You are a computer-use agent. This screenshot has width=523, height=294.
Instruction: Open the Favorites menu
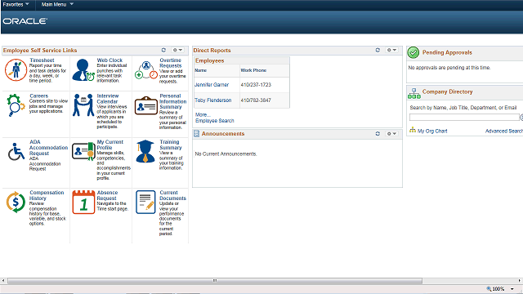tap(16, 4)
